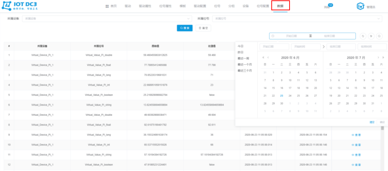The height and width of the screenshot is (171, 388).
Task: Click value 92.61075190401792 in row 8
Action: [x=155, y=125]
